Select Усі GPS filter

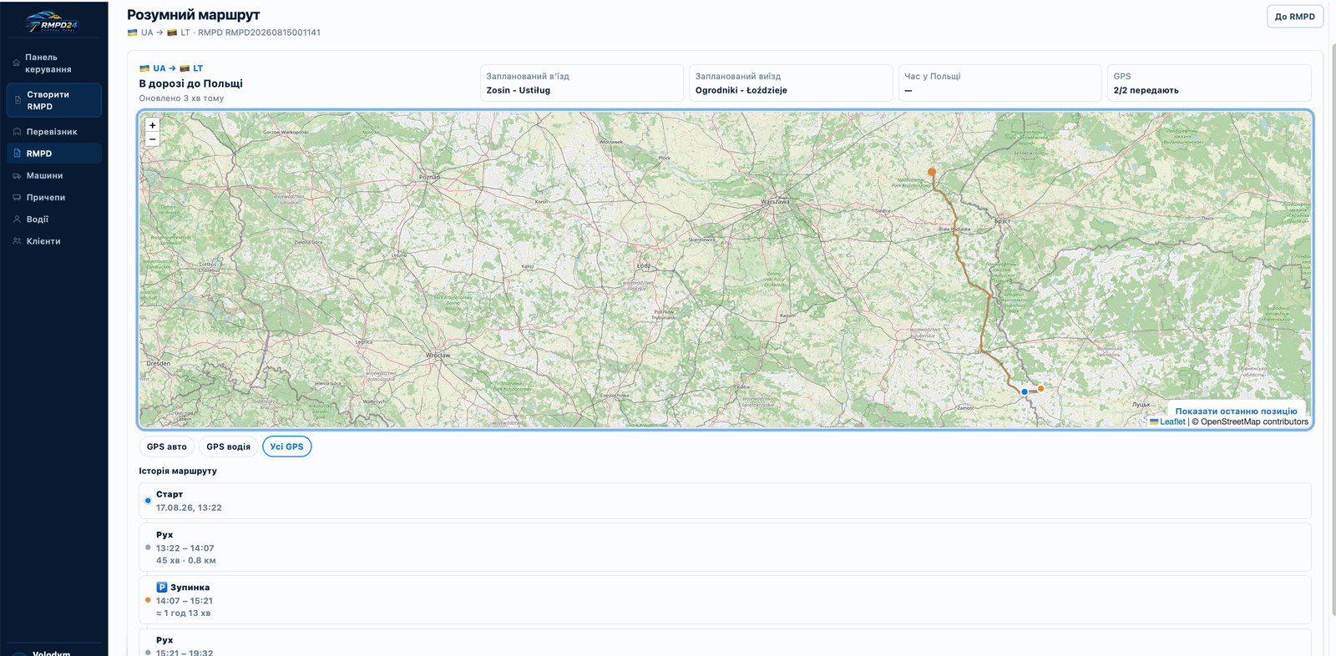286,447
